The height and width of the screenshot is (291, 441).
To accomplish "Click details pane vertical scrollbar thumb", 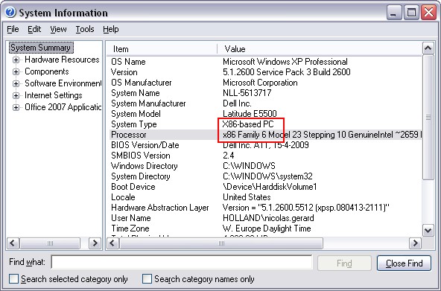I will coord(428,117).
